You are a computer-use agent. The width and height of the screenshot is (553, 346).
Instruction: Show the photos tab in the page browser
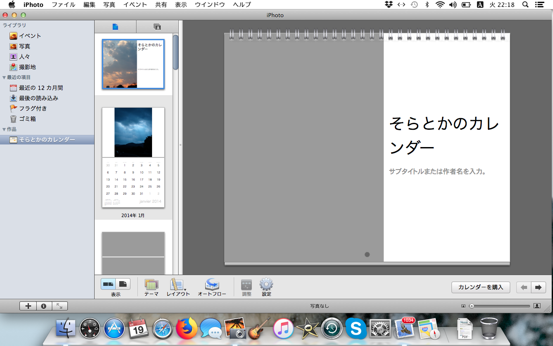coord(157,27)
